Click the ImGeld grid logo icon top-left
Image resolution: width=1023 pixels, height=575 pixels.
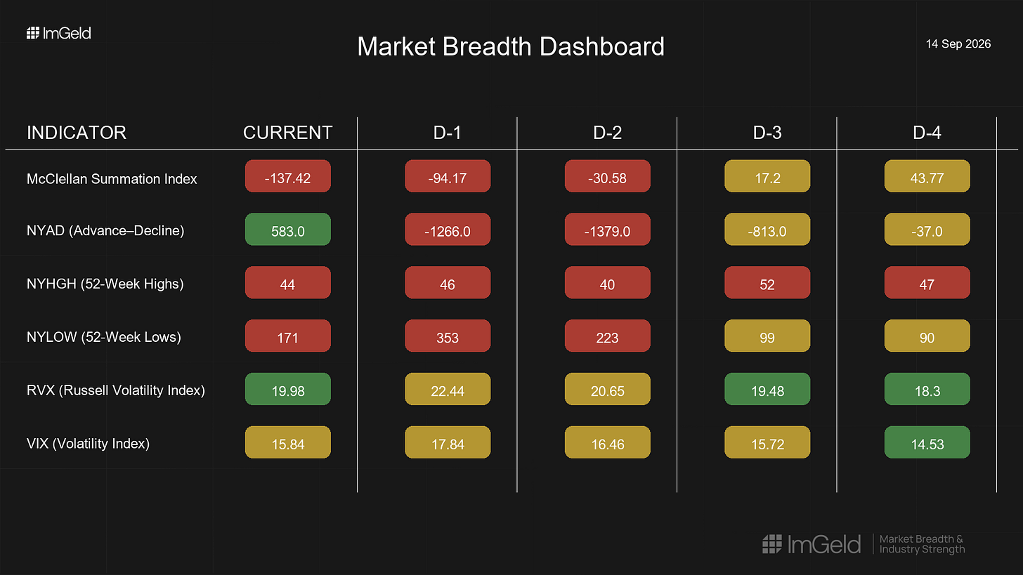tap(33, 33)
